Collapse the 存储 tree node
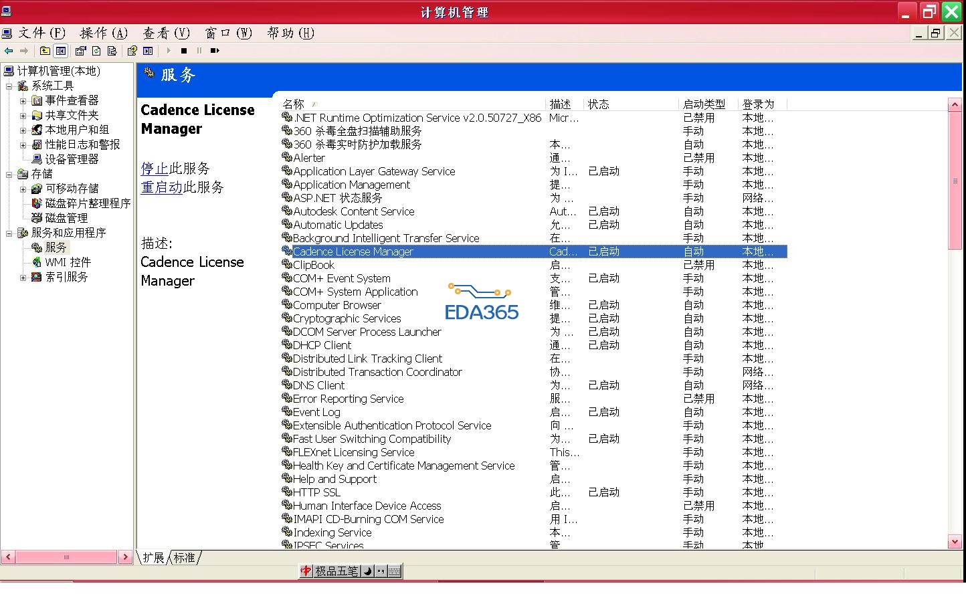The image size is (966, 602). point(9,175)
